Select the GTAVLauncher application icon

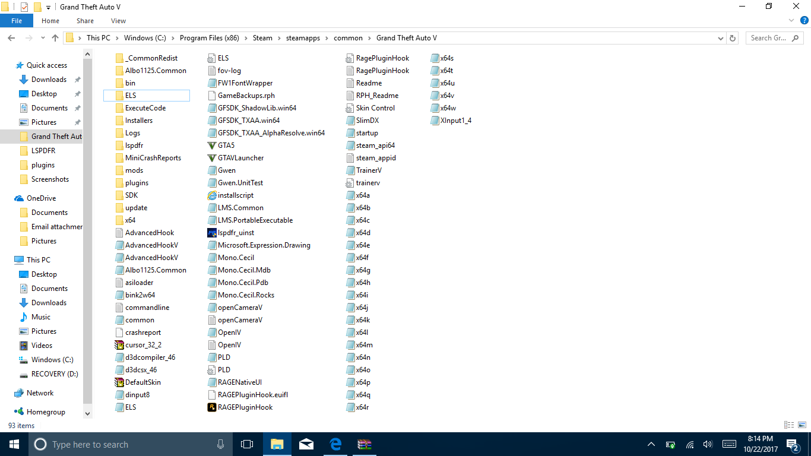tap(212, 158)
